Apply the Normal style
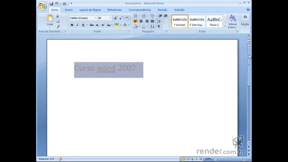 point(180,22)
